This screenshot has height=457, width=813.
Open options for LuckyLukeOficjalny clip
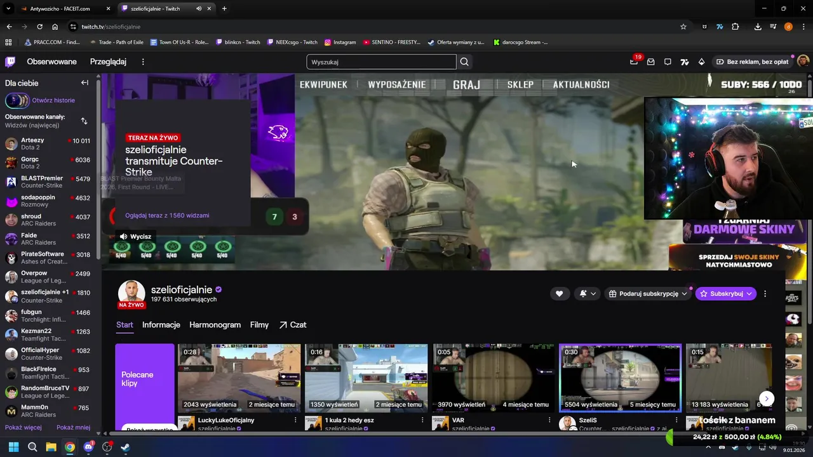point(295,420)
